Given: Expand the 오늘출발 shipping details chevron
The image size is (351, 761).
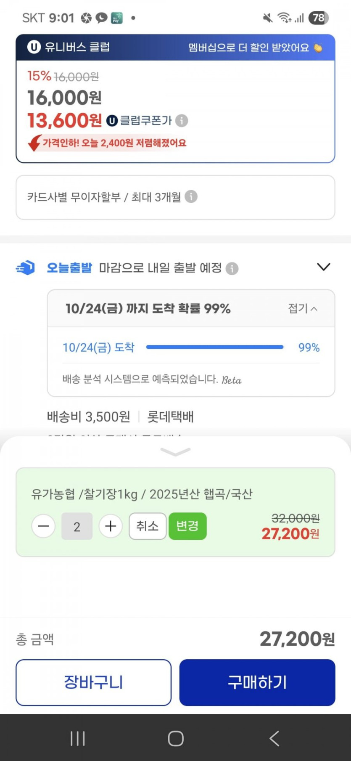Looking at the screenshot, I should pos(323,267).
